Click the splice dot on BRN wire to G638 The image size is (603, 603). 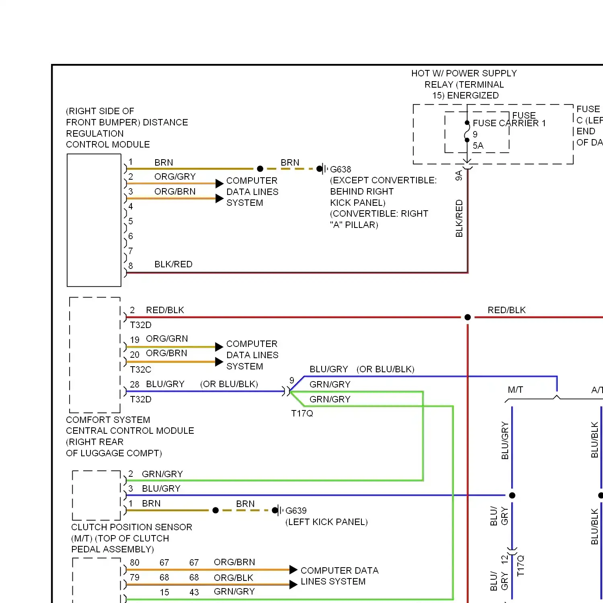260,169
